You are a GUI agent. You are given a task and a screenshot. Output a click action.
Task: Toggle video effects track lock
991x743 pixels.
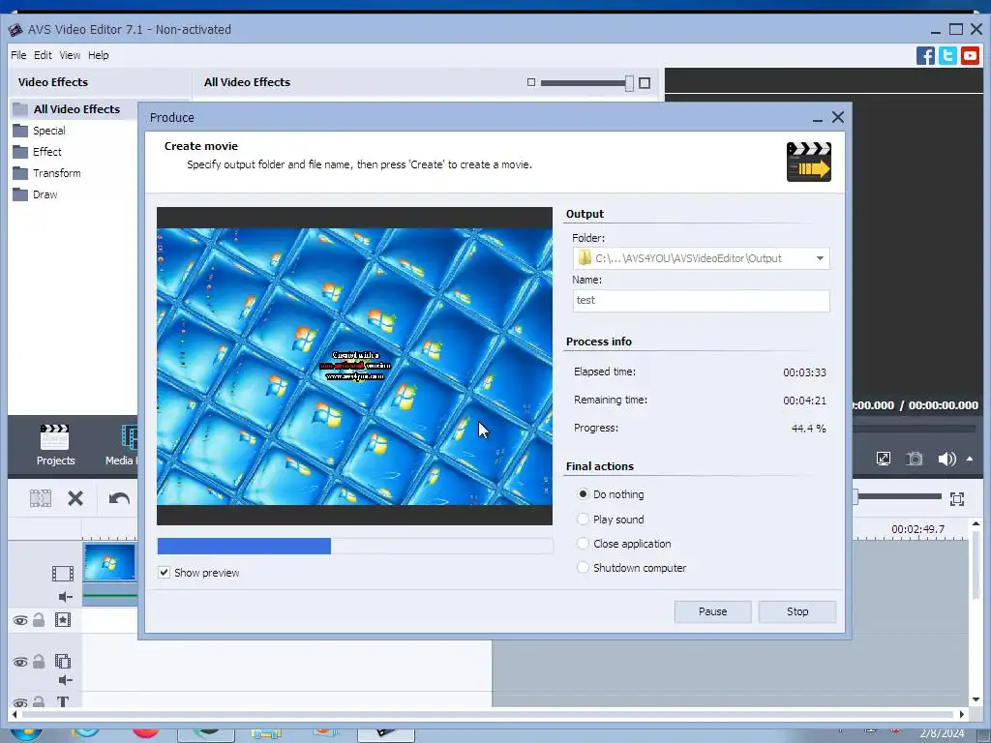(x=39, y=620)
